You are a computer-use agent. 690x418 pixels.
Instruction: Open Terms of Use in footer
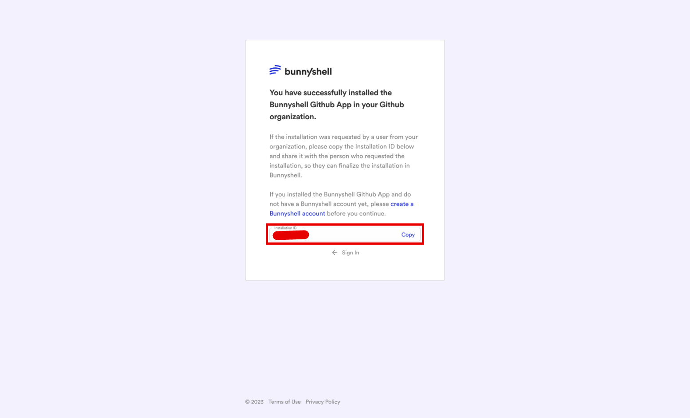[284, 402]
